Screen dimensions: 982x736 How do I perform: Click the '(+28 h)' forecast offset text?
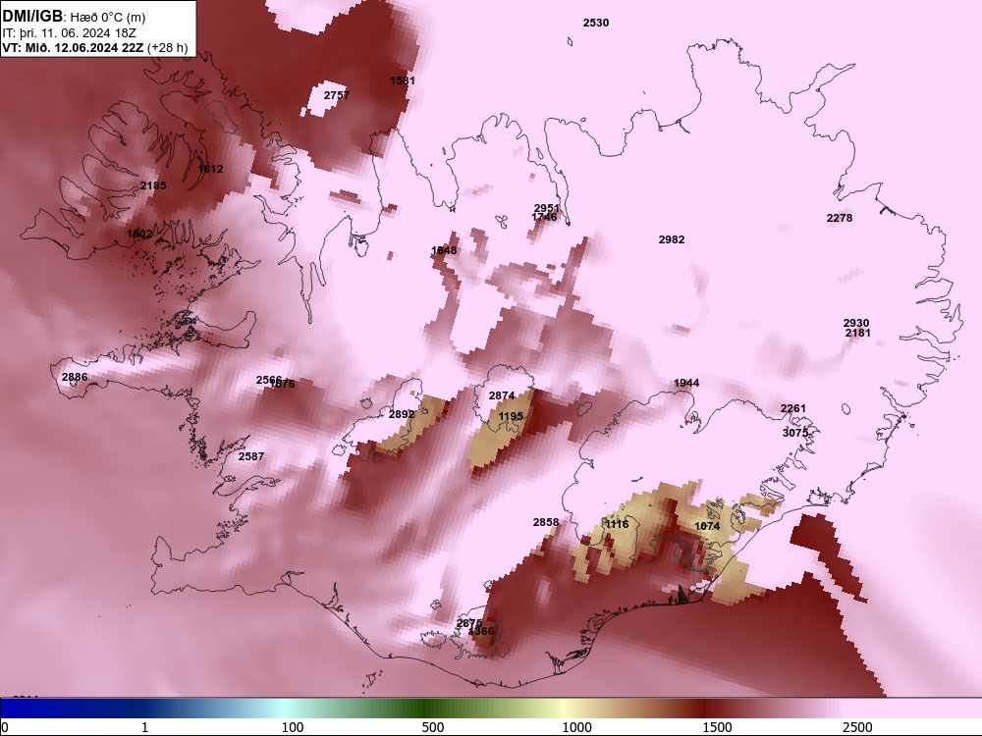(x=167, y=47)
